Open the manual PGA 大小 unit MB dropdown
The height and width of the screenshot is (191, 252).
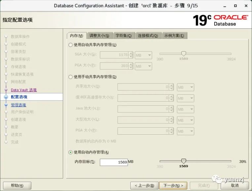(186, 131)
